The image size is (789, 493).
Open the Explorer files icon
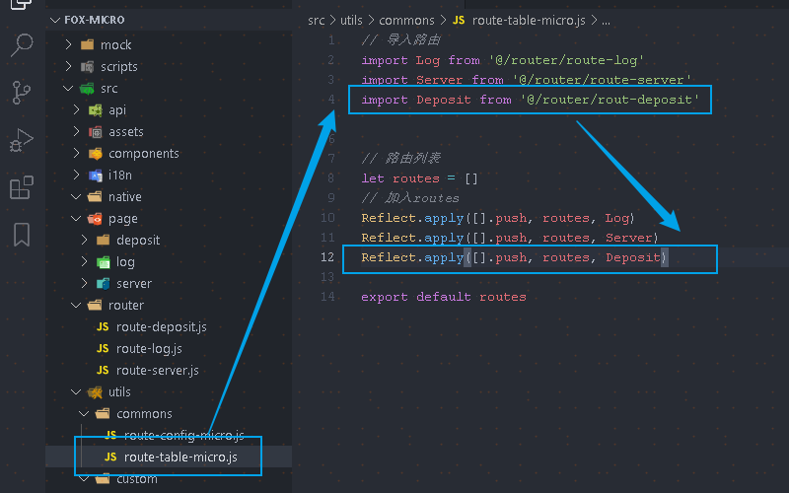tap(22, 5)
